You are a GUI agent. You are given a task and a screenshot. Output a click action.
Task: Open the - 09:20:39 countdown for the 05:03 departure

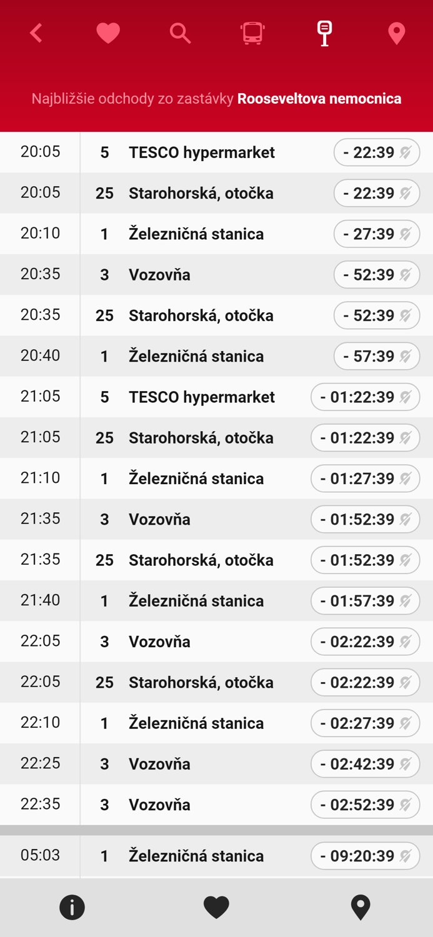tap(365, 856)
